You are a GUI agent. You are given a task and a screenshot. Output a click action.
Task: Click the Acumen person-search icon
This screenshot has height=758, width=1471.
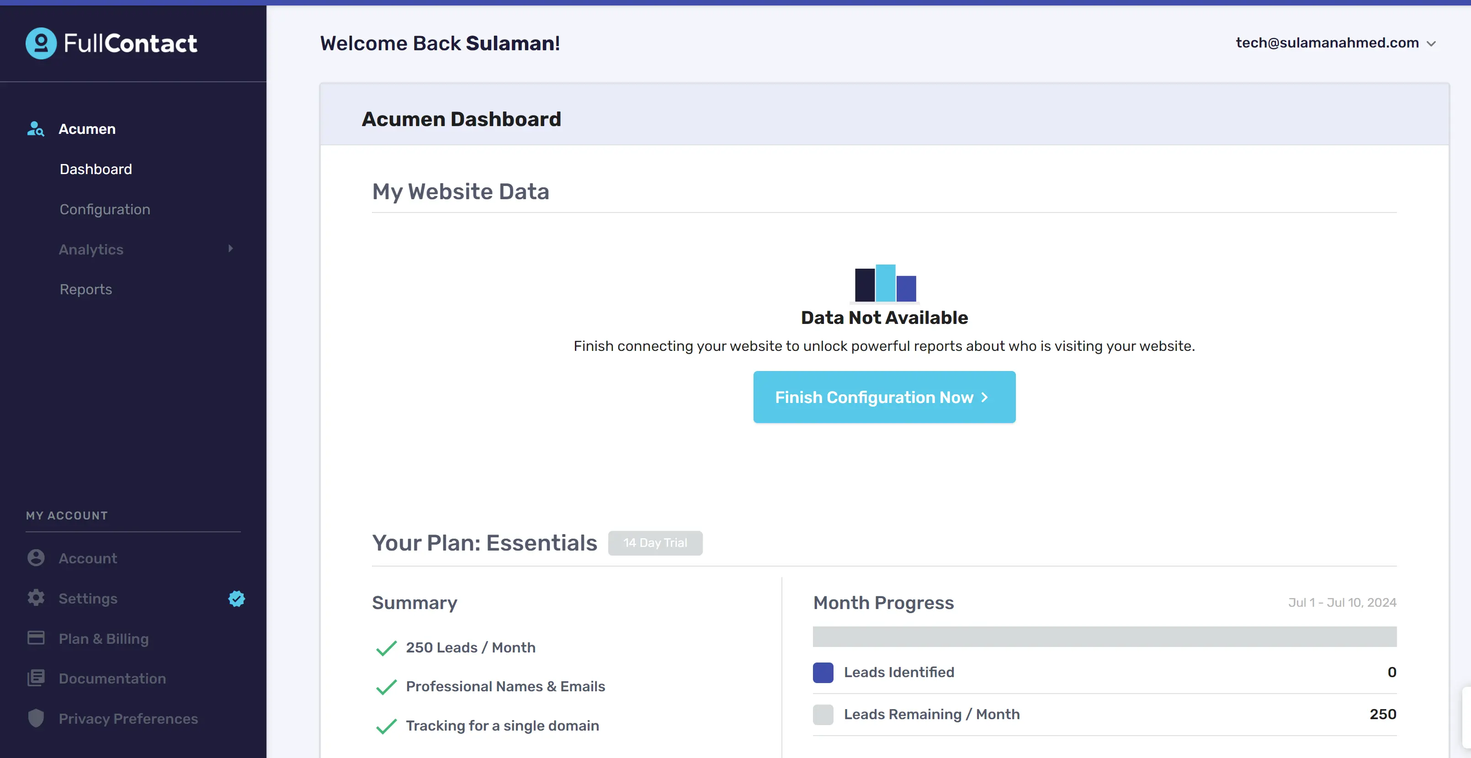point(35,129)
